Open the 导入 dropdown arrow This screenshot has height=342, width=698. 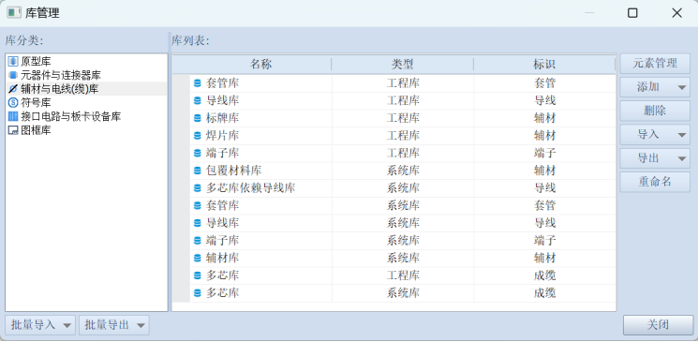(x=682, y=135)
